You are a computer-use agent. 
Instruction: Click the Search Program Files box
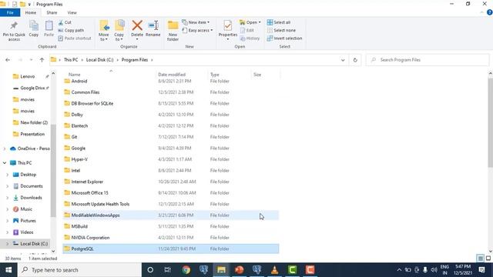(428, 60)
